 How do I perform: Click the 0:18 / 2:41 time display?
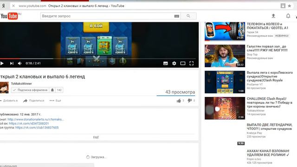tap(33, 63)
